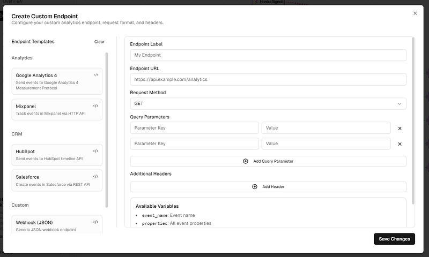The image size is (429, 257).
Task: Focus the Endpoint URL input field
Action: [268, 79]
